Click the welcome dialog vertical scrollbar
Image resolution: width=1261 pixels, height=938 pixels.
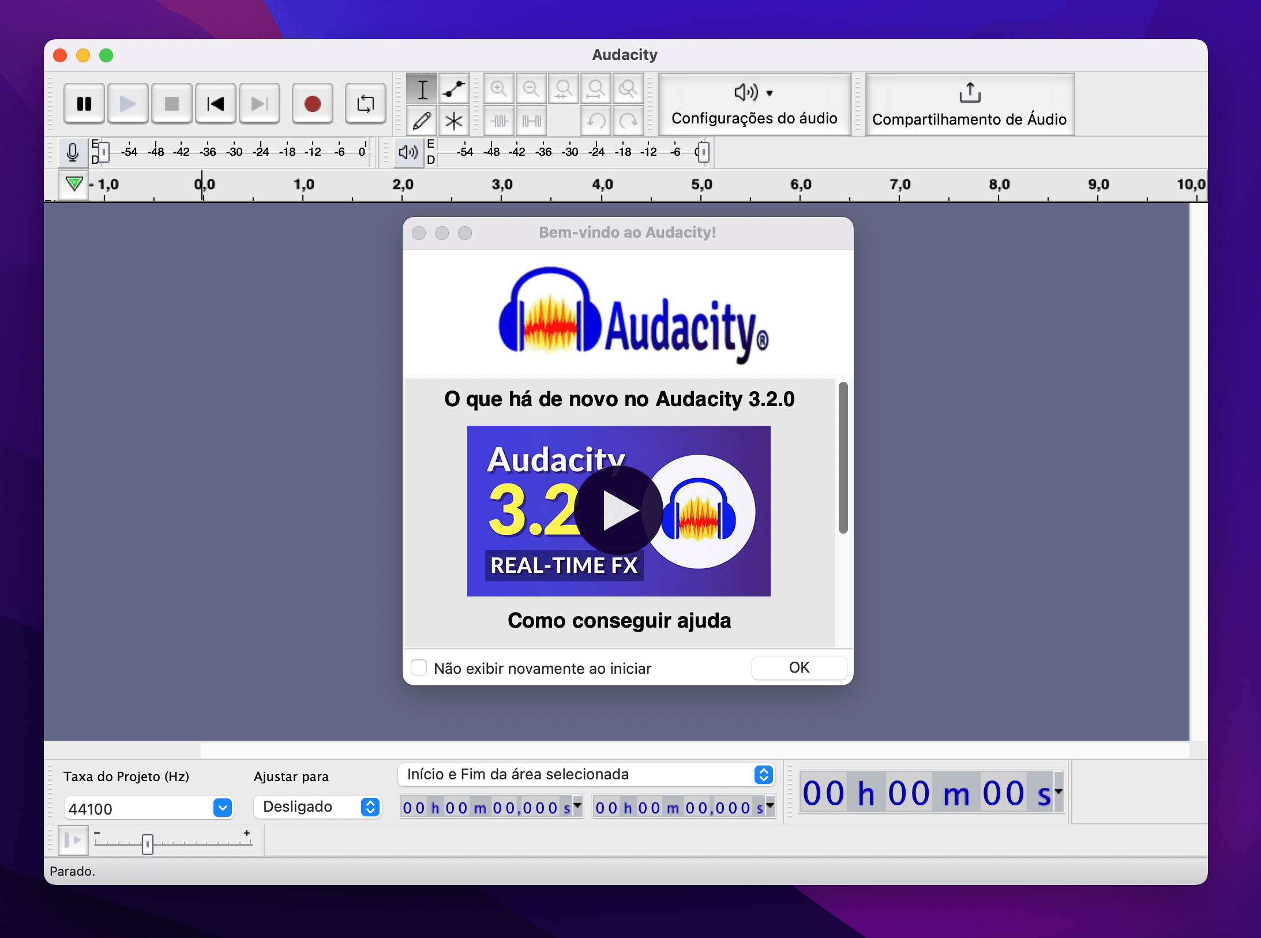(843, 457)
